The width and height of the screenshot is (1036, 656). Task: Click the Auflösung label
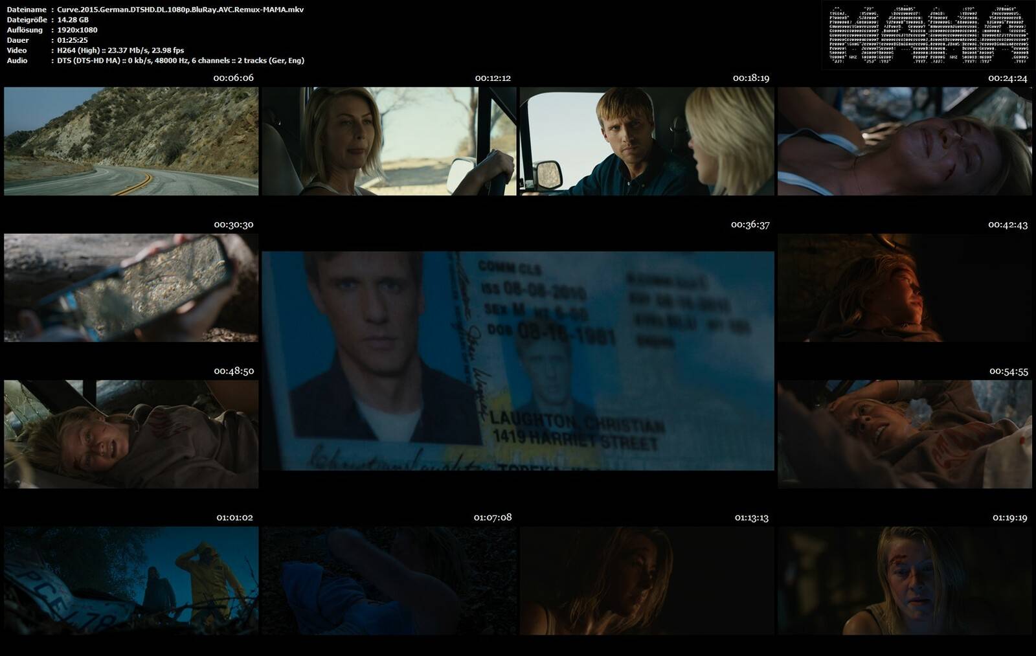click(25, 30)
